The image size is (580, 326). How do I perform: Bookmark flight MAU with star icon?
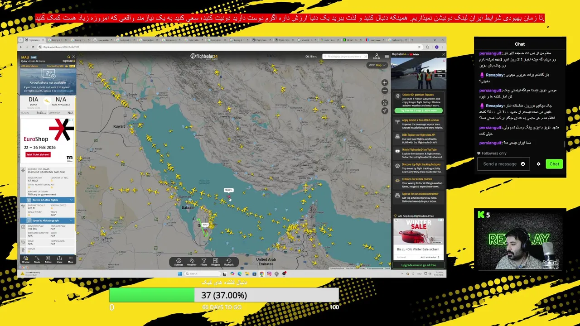pyautogui.click(x=68, y=57)
